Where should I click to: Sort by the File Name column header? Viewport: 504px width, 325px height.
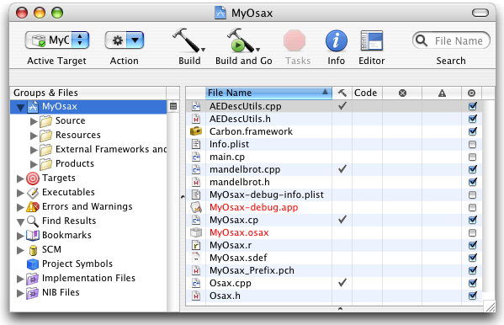tap(268, 93)
